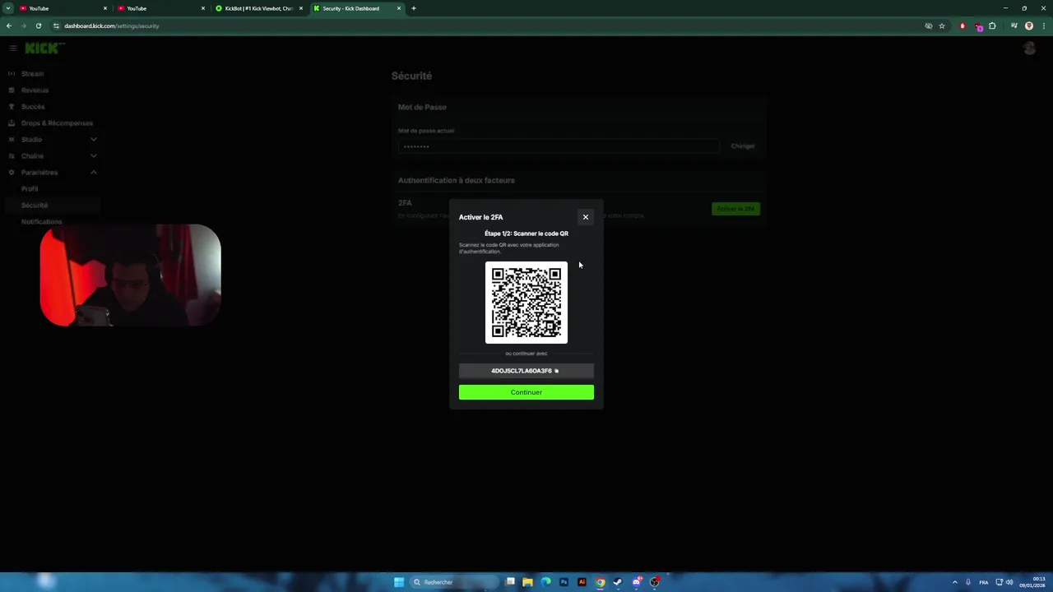1053x592 pixels.
Task: Open Profil under Paramètres
Action: pos(30,189)
